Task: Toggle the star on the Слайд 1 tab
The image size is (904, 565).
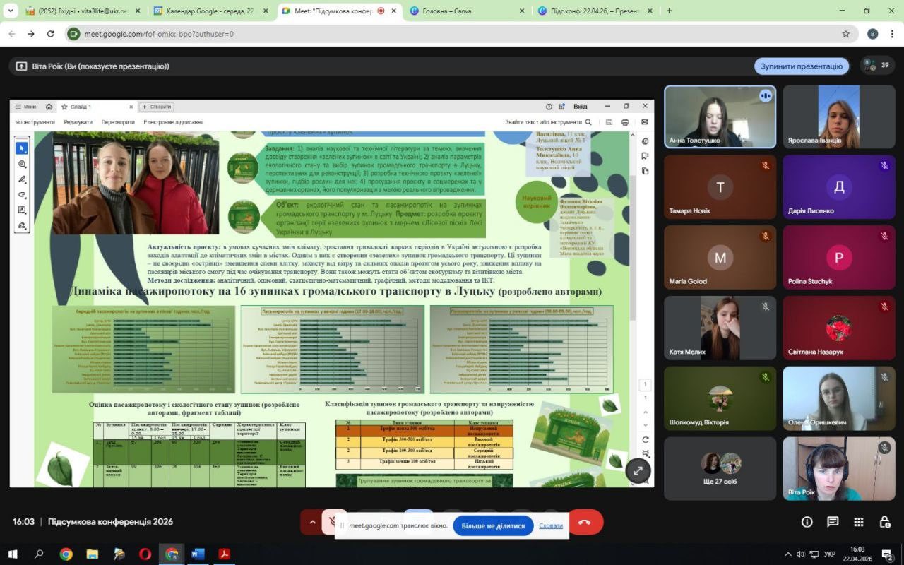Action: click(x=64, y=107)
